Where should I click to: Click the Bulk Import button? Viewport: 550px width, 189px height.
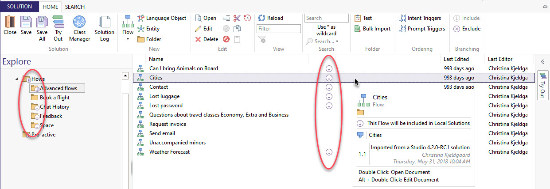pyautogui.click(x=372, y=29)
